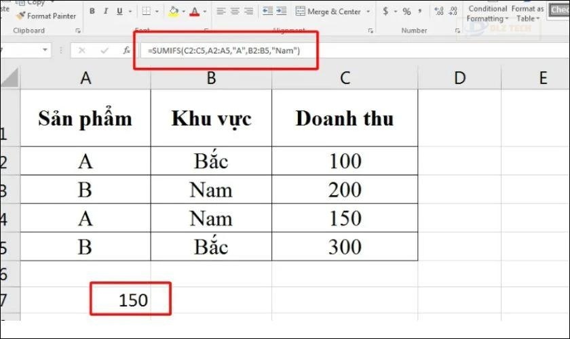The image size is (570, 339).
Task: Select all cells via corner triangle
Action: coord(9,78)
